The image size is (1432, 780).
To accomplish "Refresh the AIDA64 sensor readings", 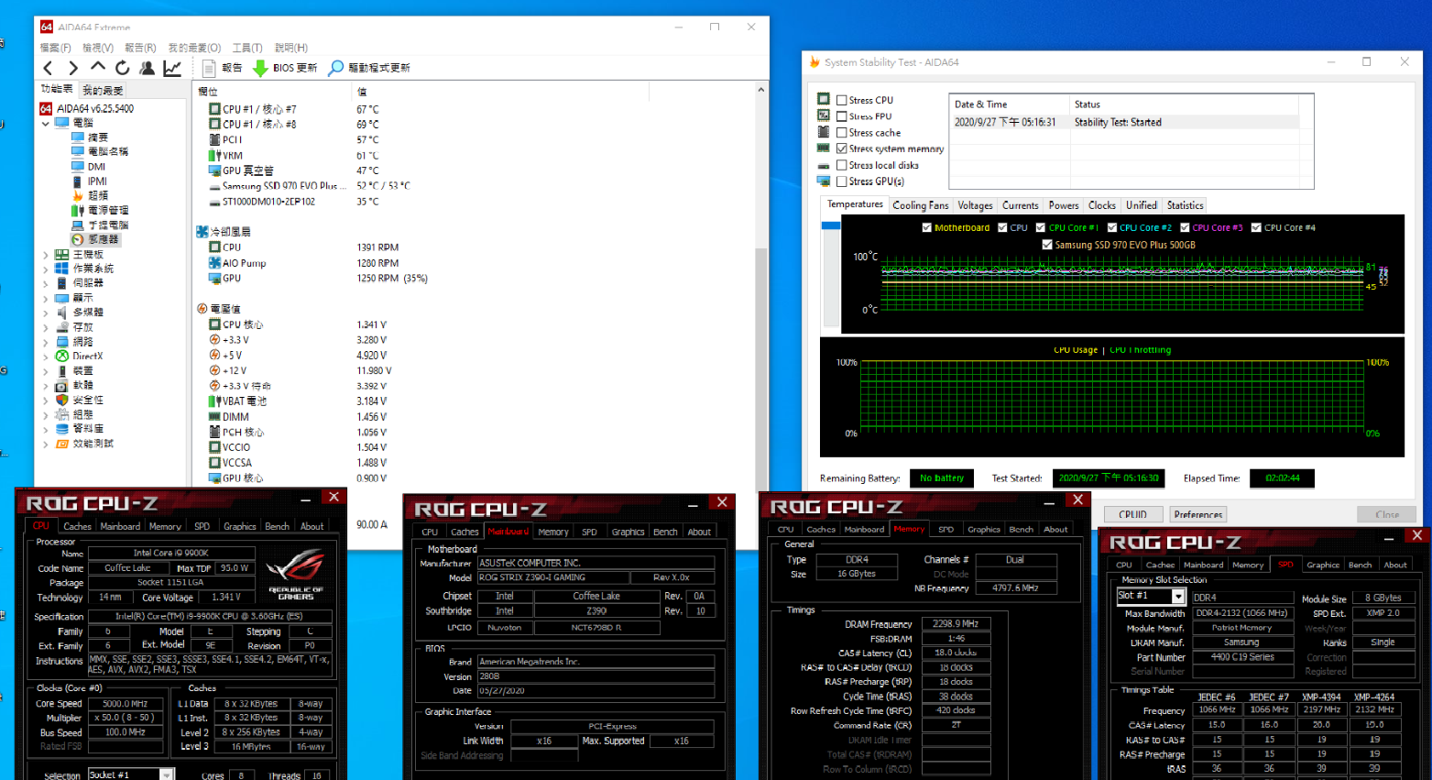I will pos(122,68).
